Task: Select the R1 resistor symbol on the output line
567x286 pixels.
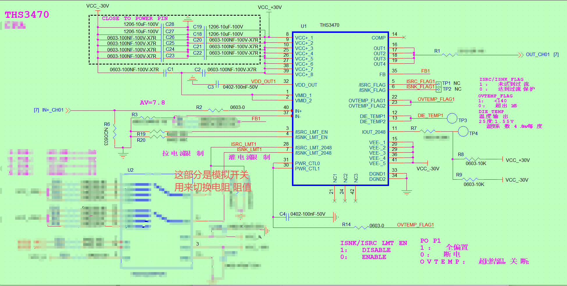Action: point(449,55)
